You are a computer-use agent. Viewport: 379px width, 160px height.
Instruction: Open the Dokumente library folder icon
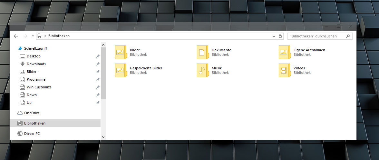click(x=203, y=52)
